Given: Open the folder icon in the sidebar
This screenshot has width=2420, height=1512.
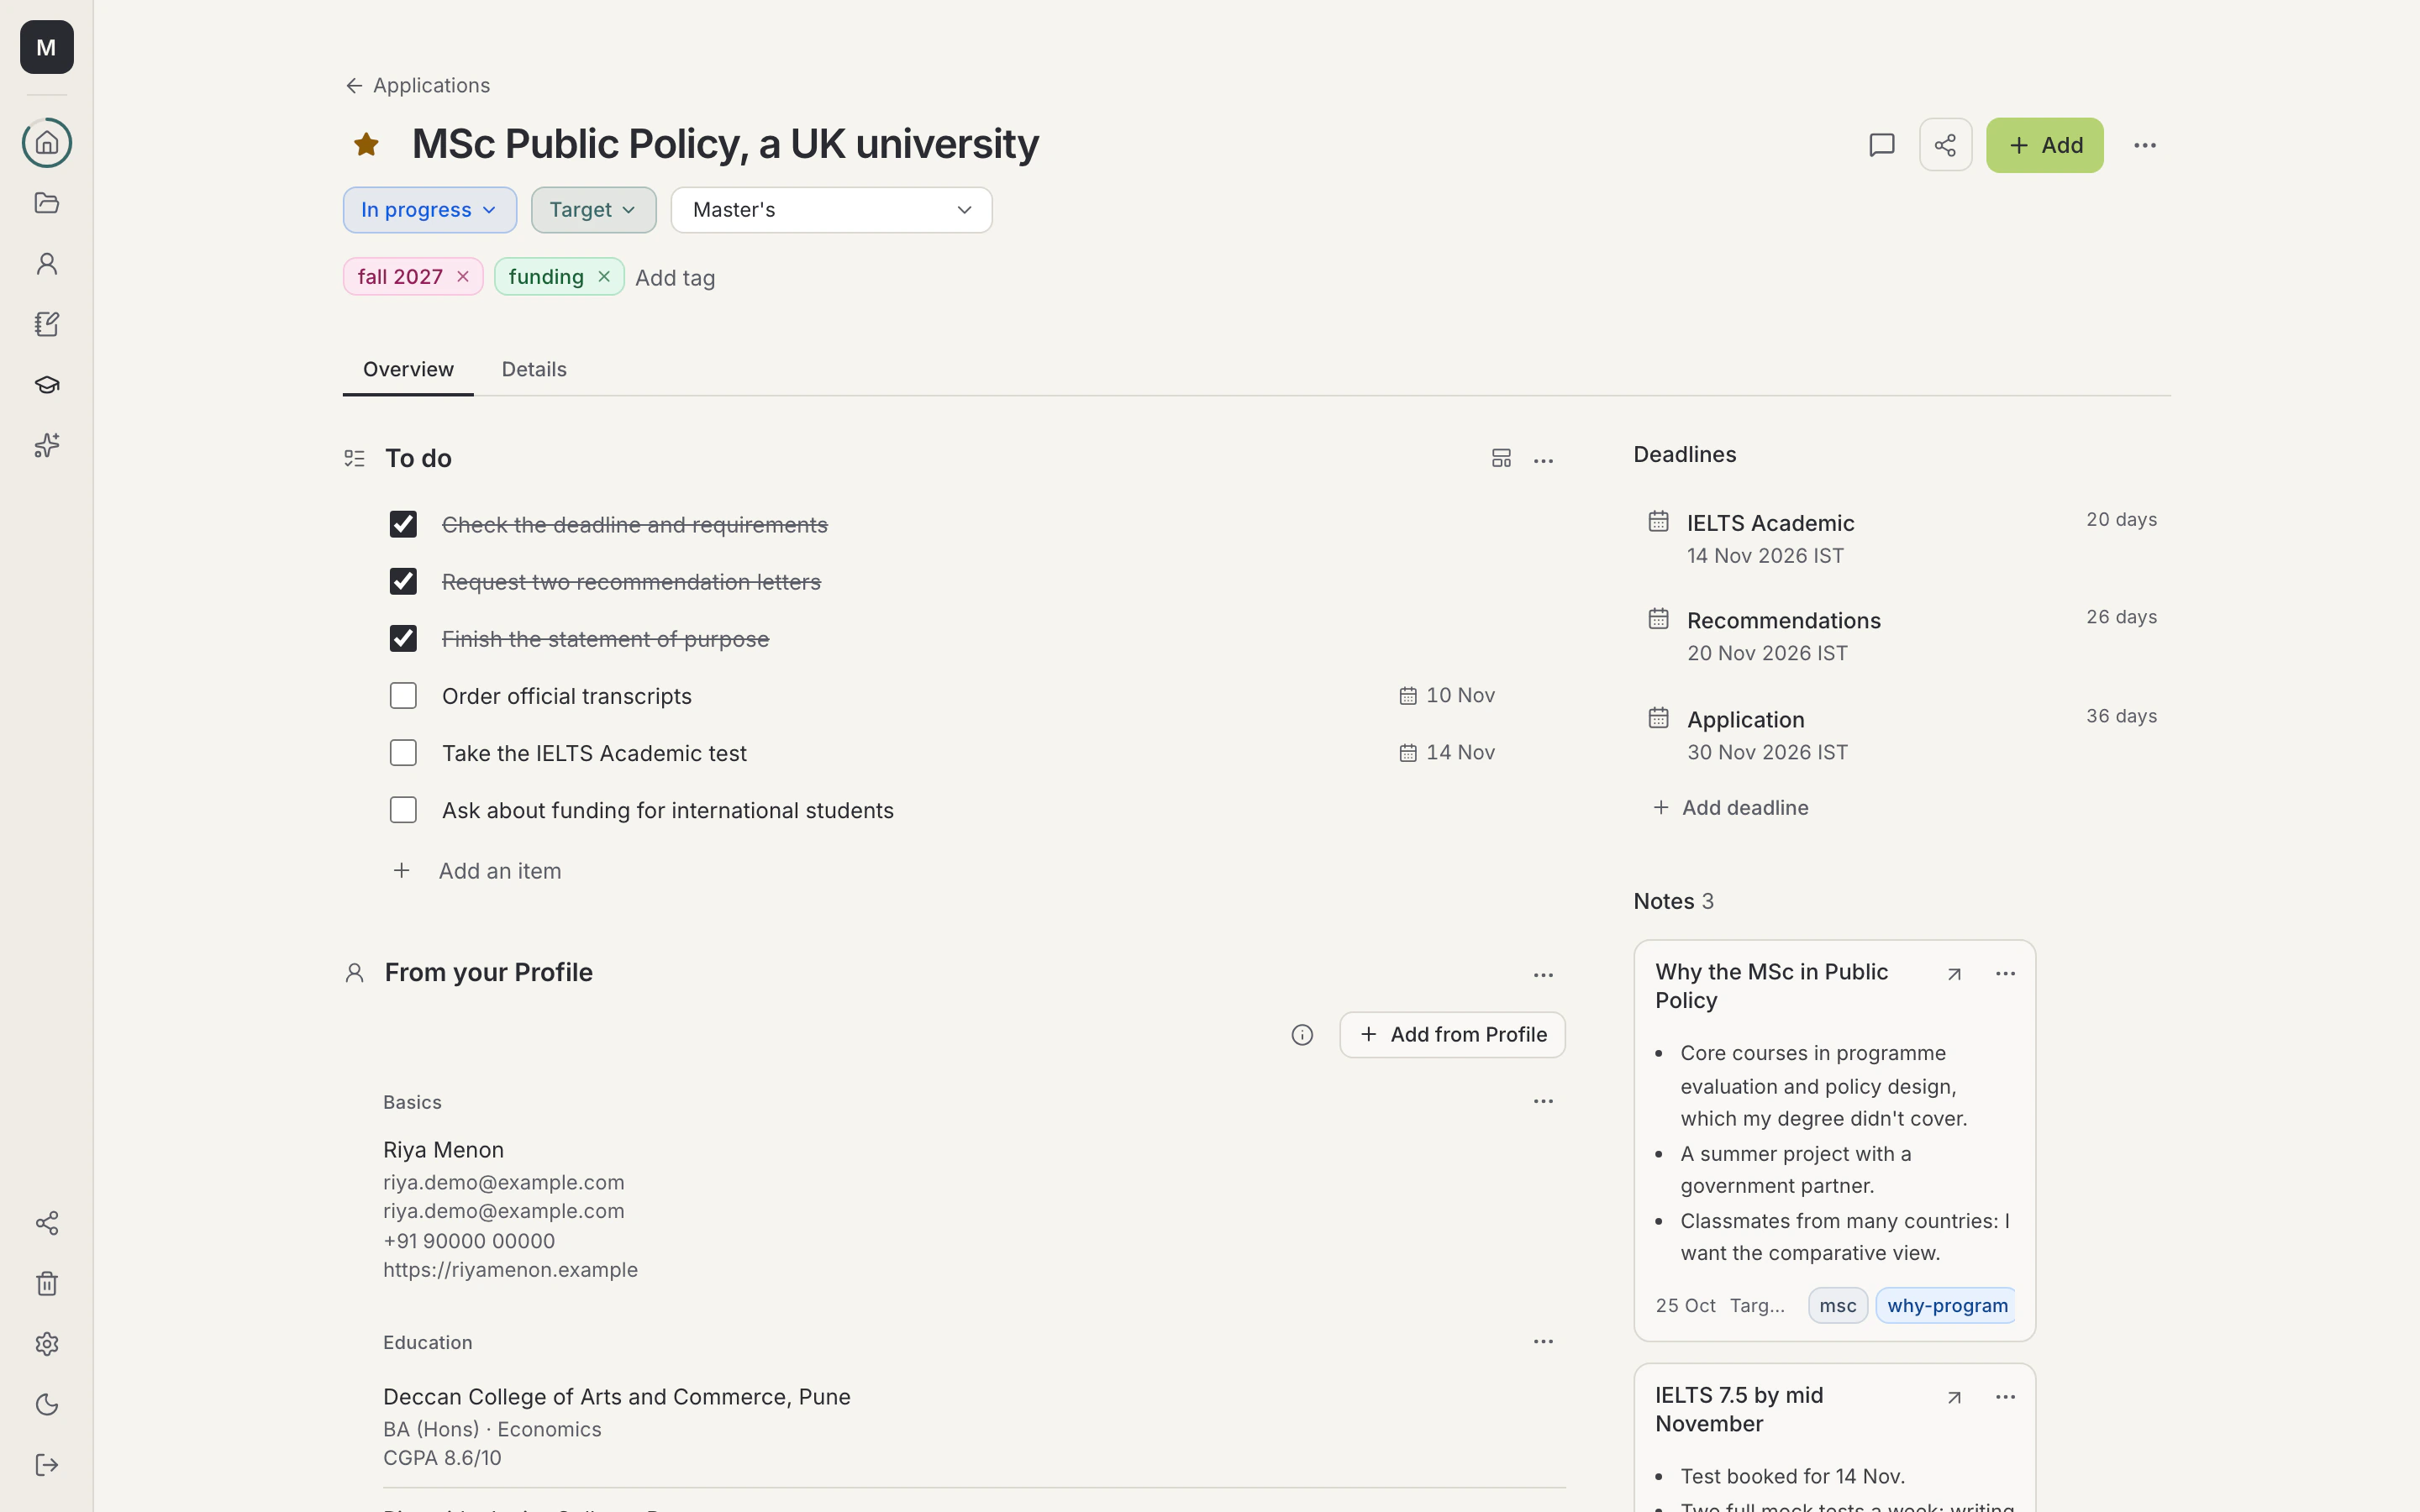Looking at the screenshot, I should pos(47,203).
